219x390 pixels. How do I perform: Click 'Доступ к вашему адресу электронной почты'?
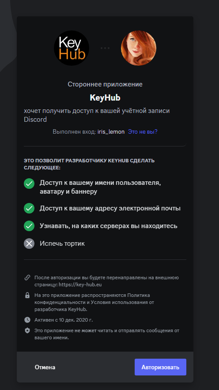[x=110, y=208]
